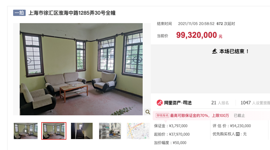270x150 pixels.
Task: Open the map location thumbnail
Action: 138,131
